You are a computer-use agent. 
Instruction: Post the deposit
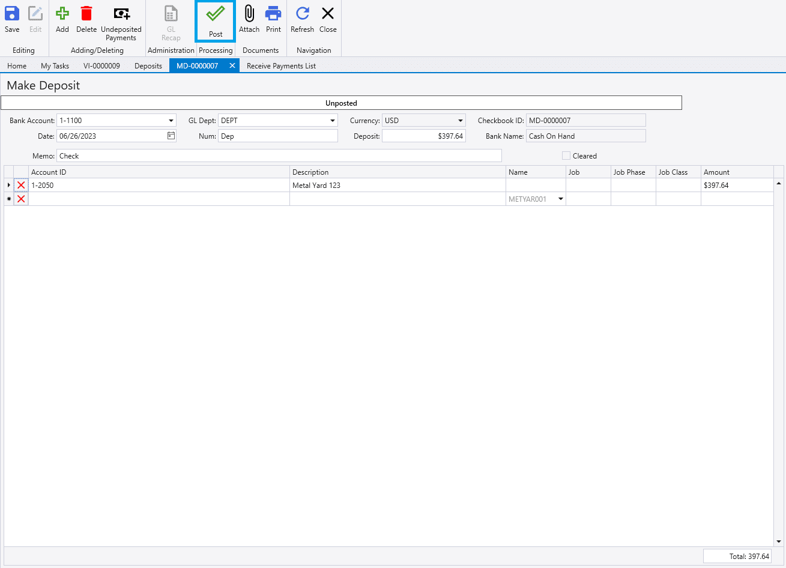click(214, 21)
